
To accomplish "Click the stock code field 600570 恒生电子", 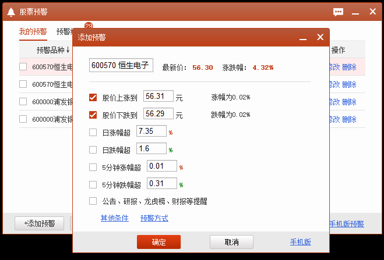I will [x=121, y=66].
